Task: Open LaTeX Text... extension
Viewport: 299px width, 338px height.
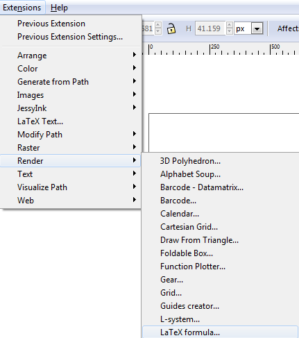Action: 70,121
